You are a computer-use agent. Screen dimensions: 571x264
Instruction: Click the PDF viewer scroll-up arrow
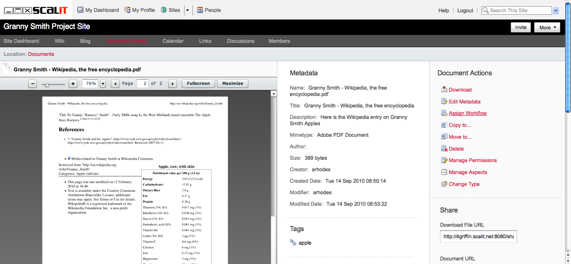coord(274,94)
